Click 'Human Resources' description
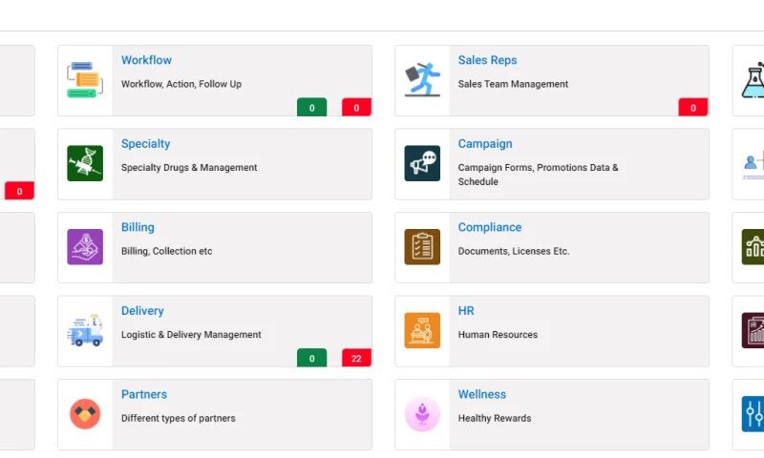The height and width of the screenshot is (458, 764). tap(498, 334)
